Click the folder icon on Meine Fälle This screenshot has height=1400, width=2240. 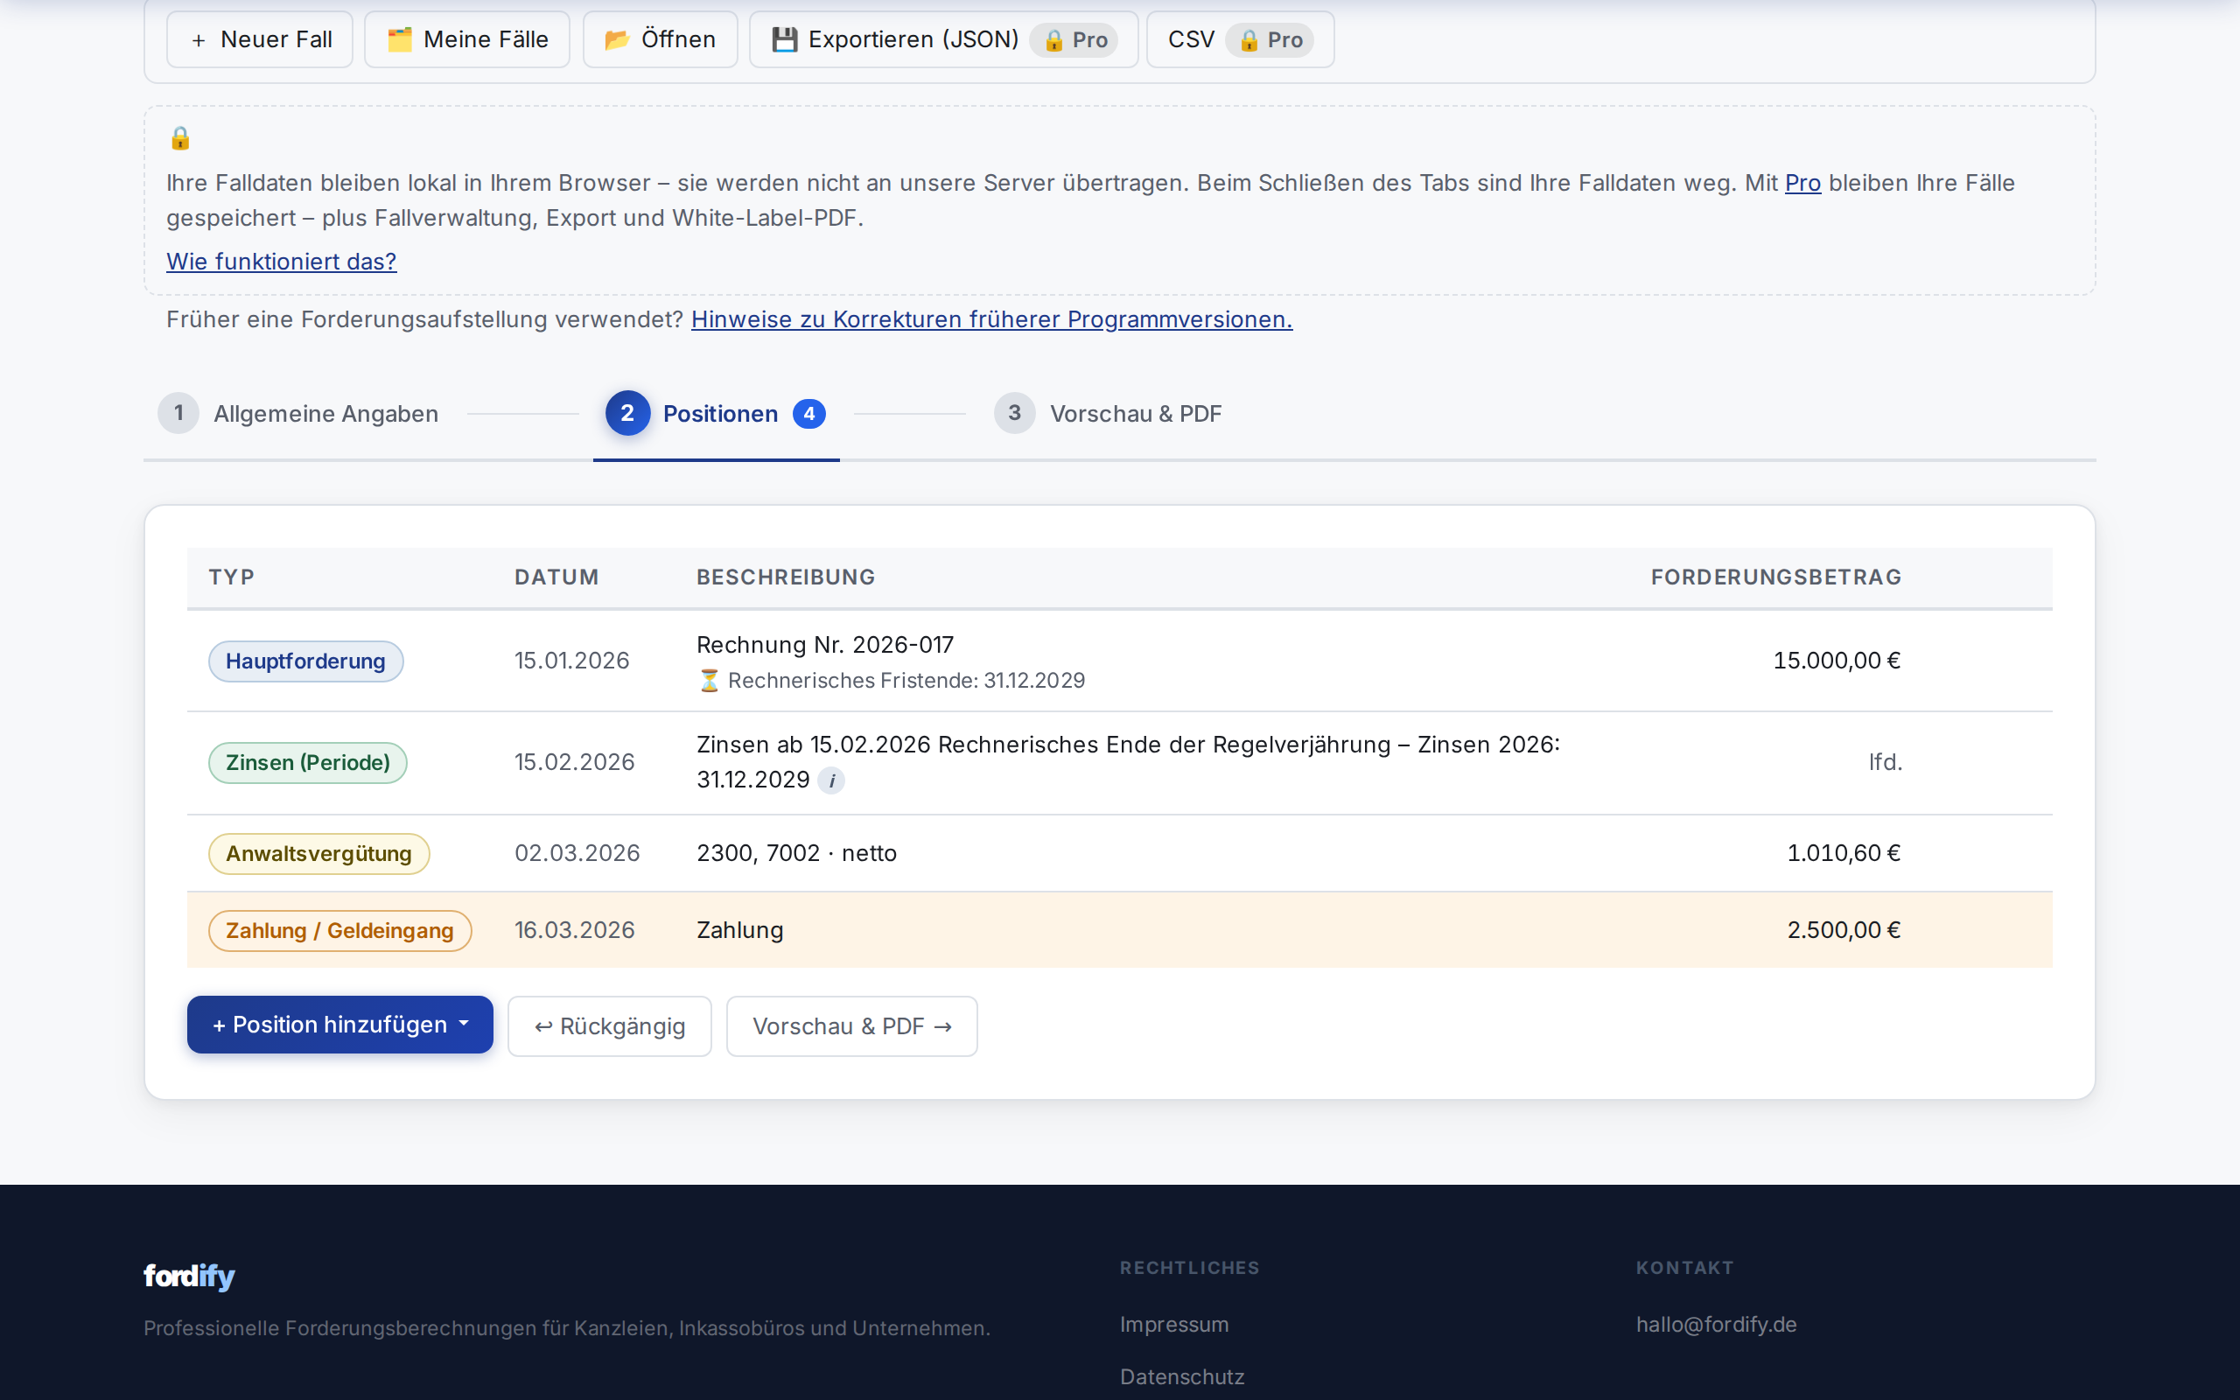click(400, 40)
